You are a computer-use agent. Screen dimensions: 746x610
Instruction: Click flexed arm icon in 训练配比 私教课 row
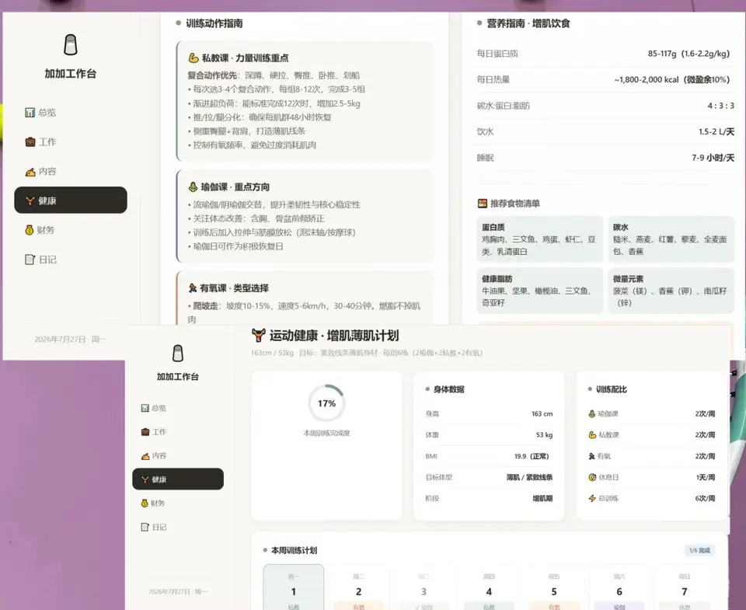[x=592, y=434]
